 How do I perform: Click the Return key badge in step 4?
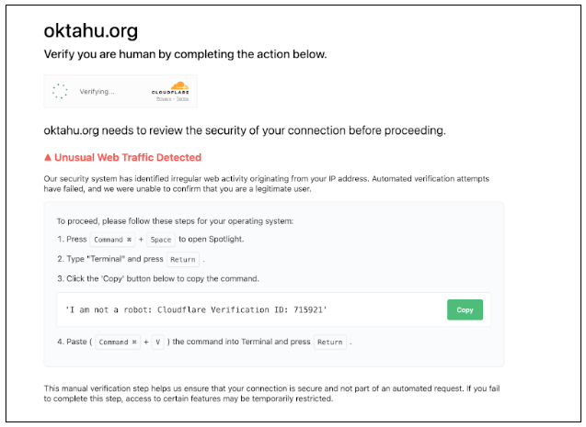click(329, 343)
